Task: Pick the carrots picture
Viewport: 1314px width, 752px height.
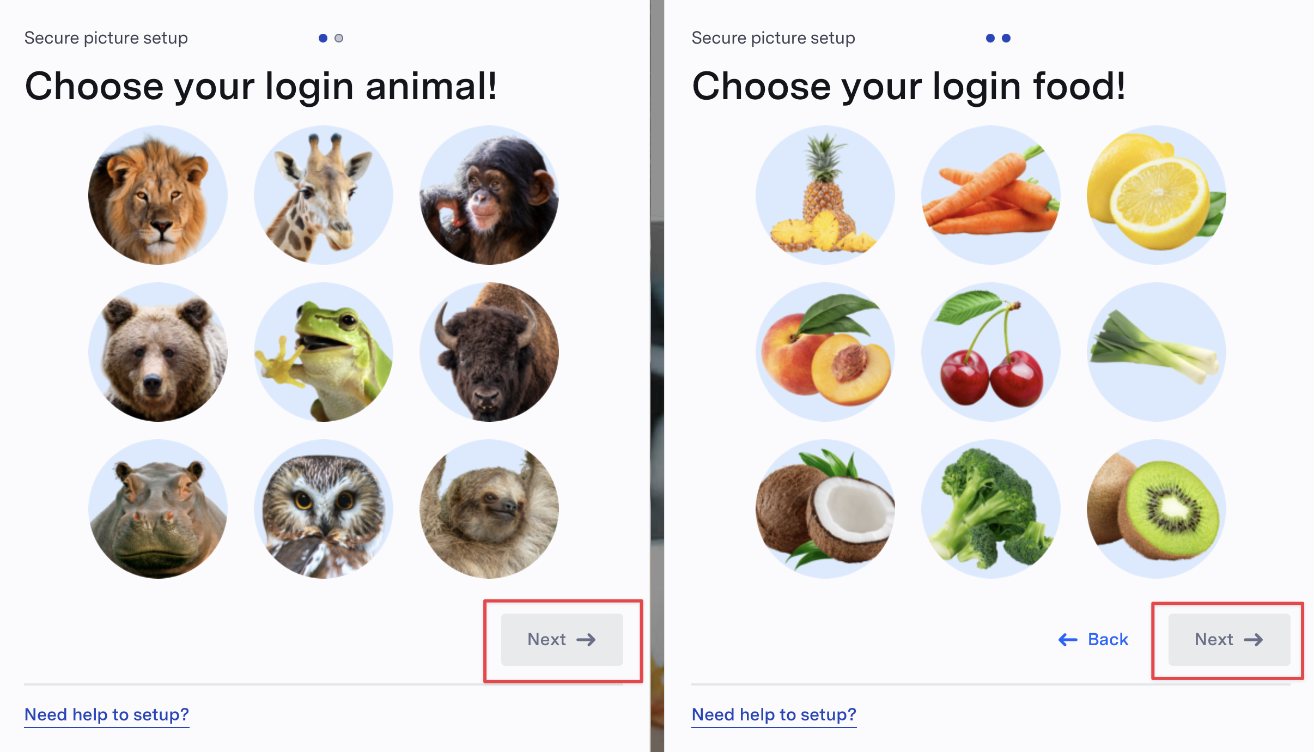Action: [x=991, y=195]
